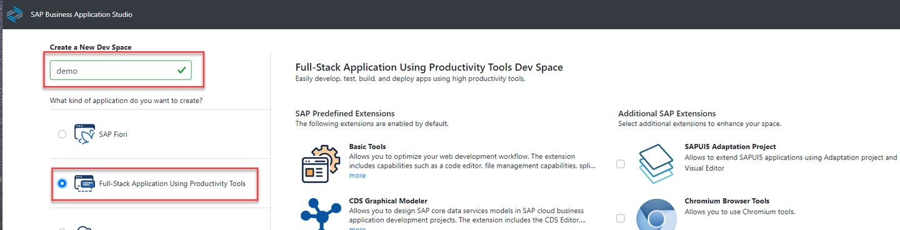Screen dimensions: 900x230
Task: Click the Additional SAP Extensions heading
Action: 667,113
